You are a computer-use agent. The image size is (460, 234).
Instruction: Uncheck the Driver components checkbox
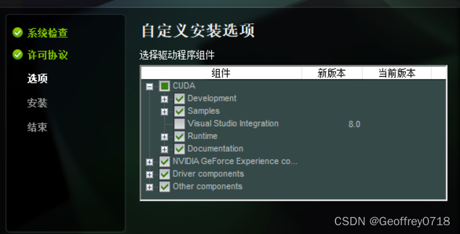[164, 174]
